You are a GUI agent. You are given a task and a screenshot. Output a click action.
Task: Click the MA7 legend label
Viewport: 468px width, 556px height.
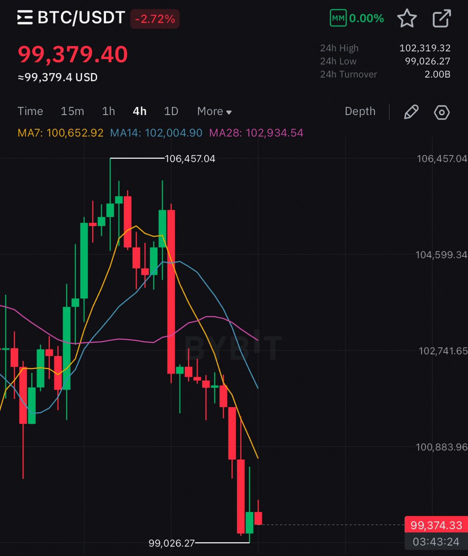[61, 133]
